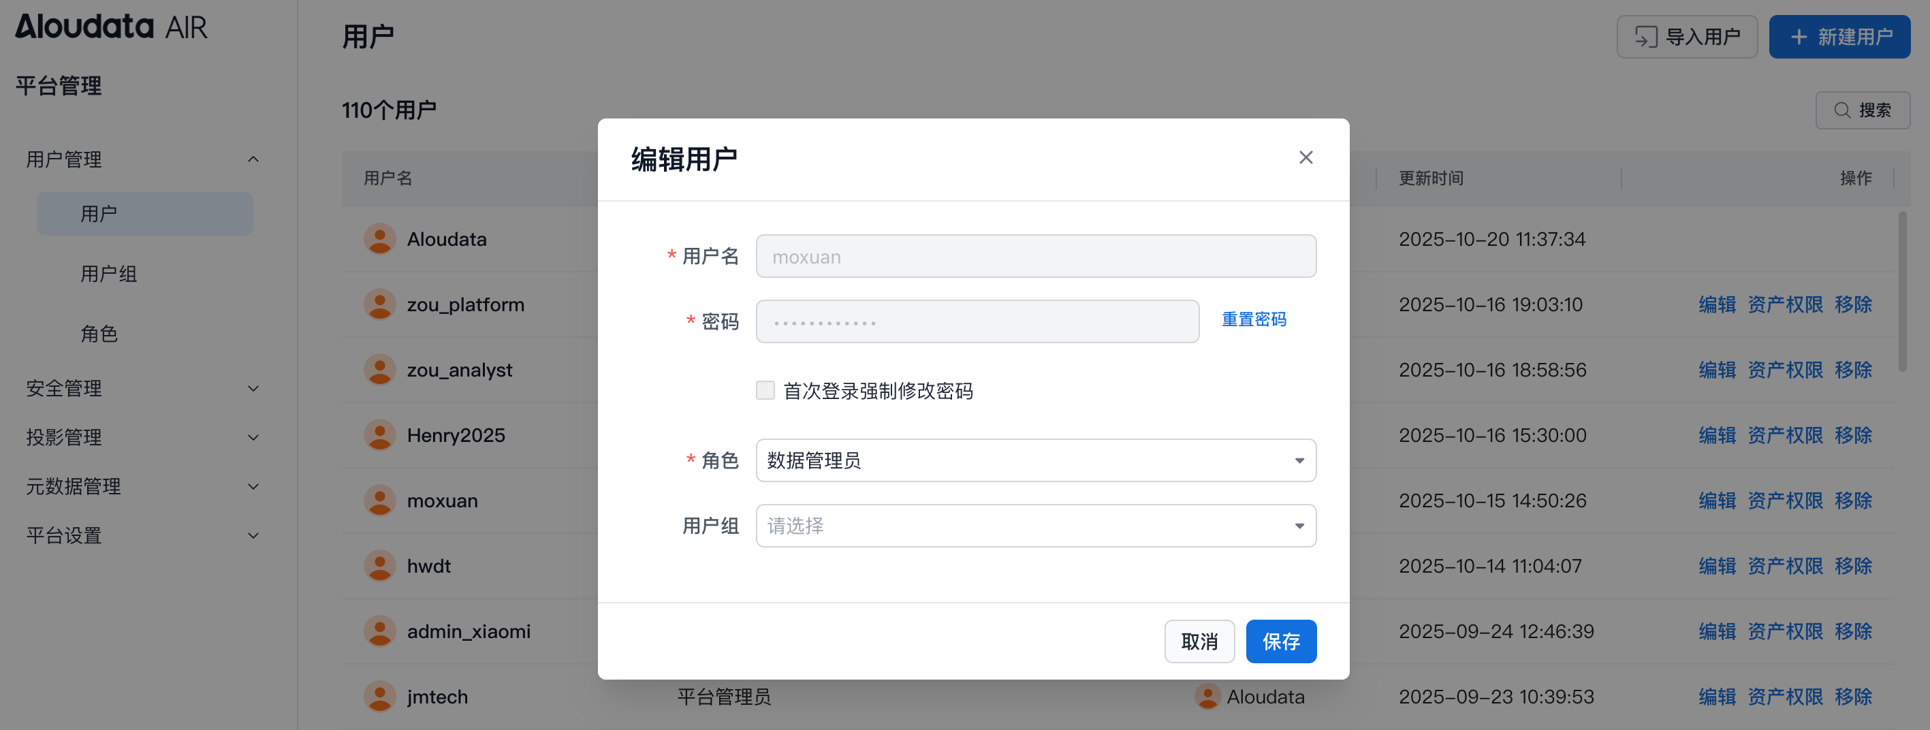Viewport: 1930px width, 730px height.
Task: Click the Aloudata user avatar
Action: pos(380,239)
